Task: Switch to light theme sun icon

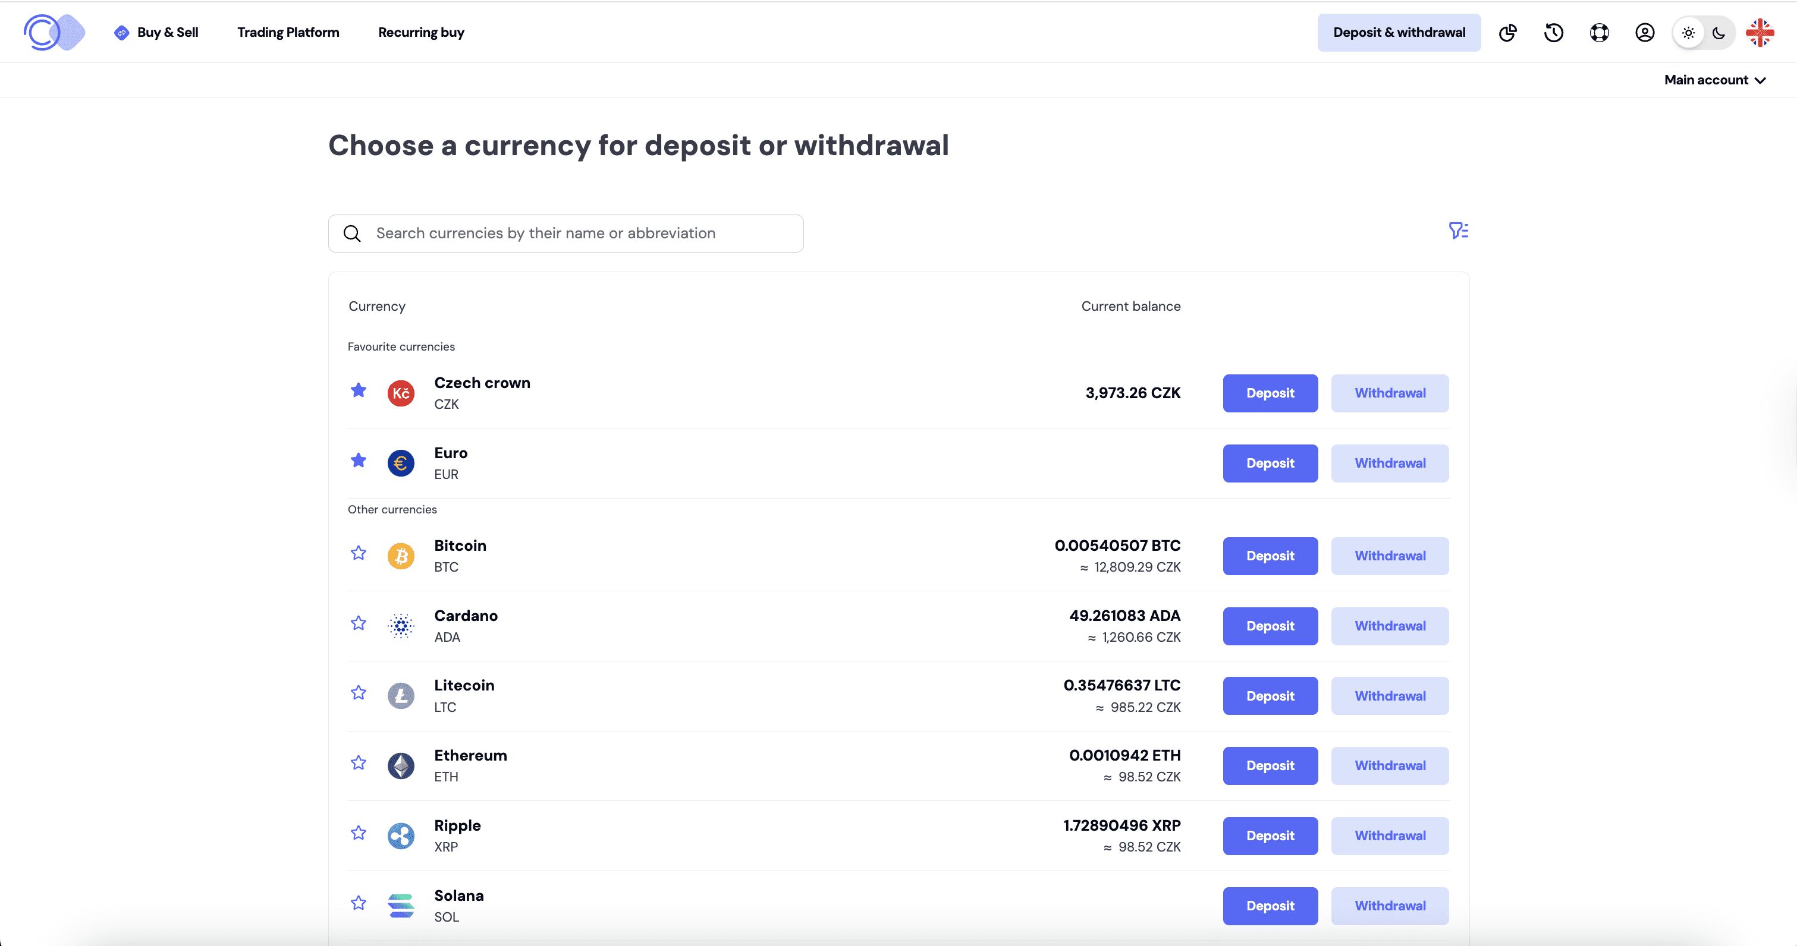Action: [x=1688, y=33]
